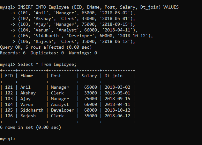202x145 pixels.
Task: Click the "Query OK, 6 rows affected" message
Action: click(35, 47)
